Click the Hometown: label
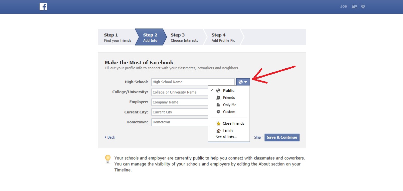 tap(137, 122)
